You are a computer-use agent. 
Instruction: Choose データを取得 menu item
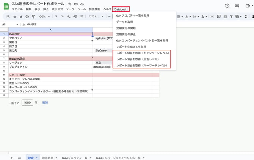point(144,22)
